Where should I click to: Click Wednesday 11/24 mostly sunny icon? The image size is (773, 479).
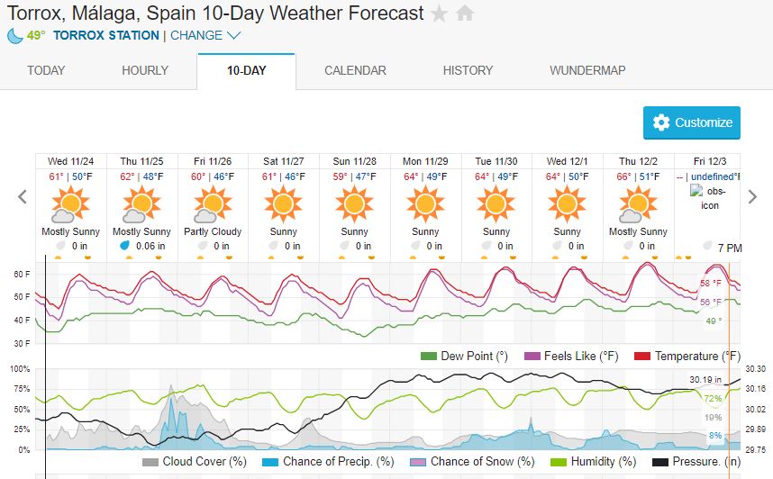68,204
